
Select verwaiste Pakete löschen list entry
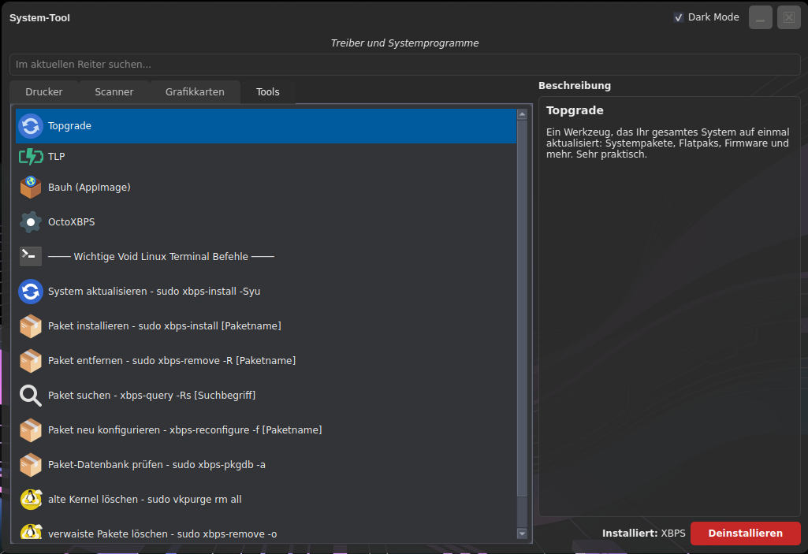coord(162,534)
